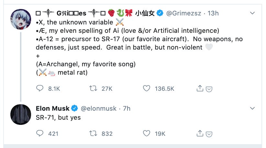Share Elon Musk's reply via share icon
Image resolution: width=266 pixels, height=148 pixels.
click(x=200, y=133)
